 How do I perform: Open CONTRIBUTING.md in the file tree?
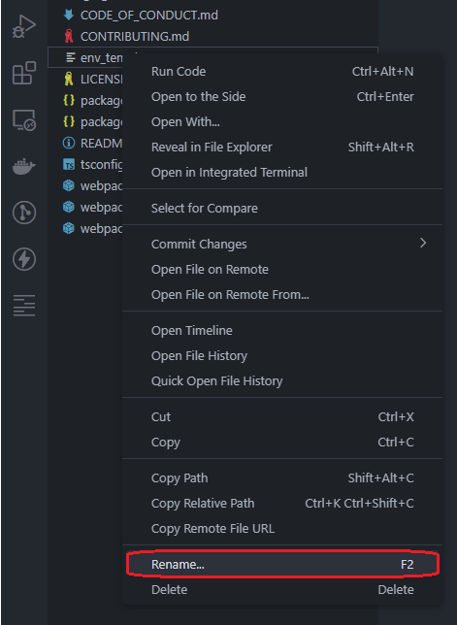135,36
